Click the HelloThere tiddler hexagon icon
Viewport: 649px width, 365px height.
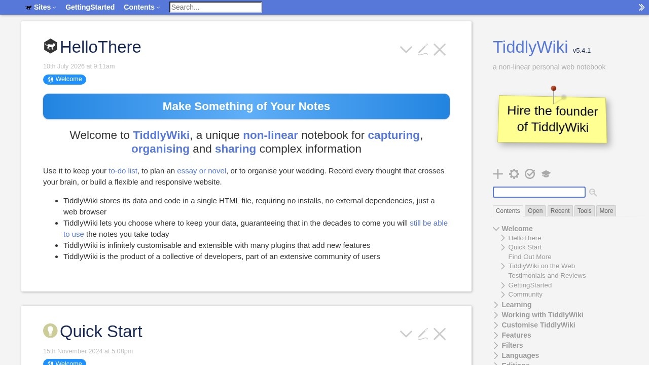click(x=50, y=46)
